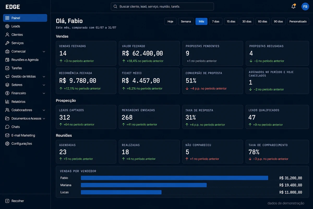Open the Configurações gear icon

[x=7, y=144]
